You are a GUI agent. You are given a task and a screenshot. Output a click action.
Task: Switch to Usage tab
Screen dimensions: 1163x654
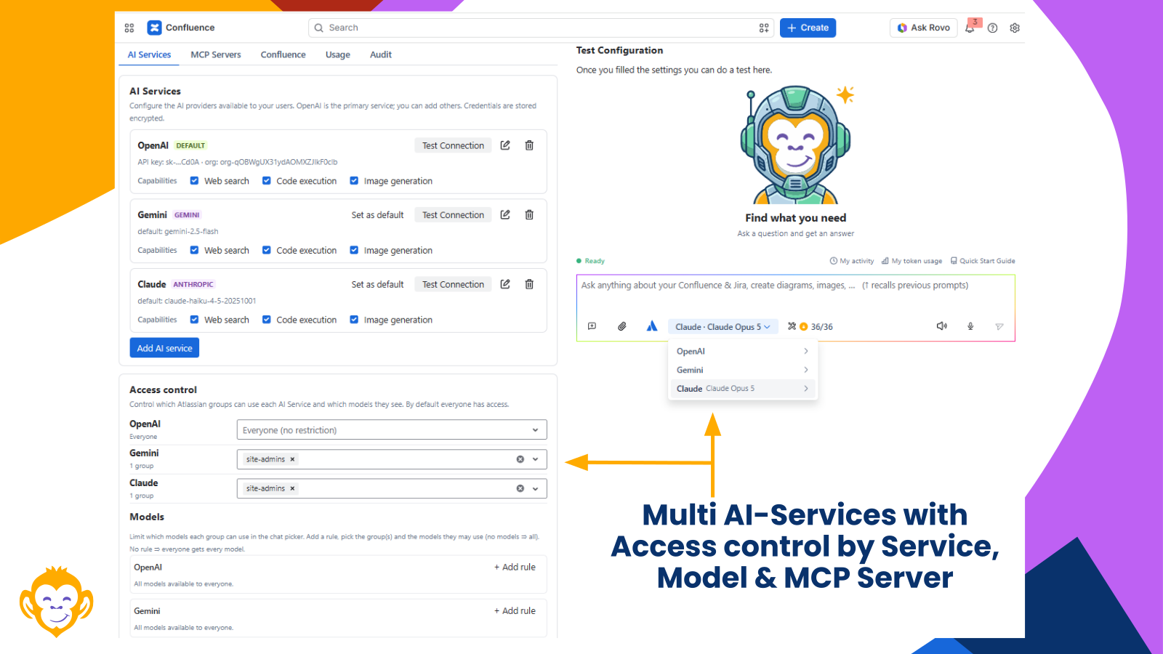pyautogui.click(x=338, y=54)
